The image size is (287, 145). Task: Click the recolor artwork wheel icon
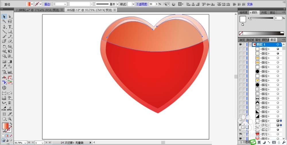click(174, 4)
